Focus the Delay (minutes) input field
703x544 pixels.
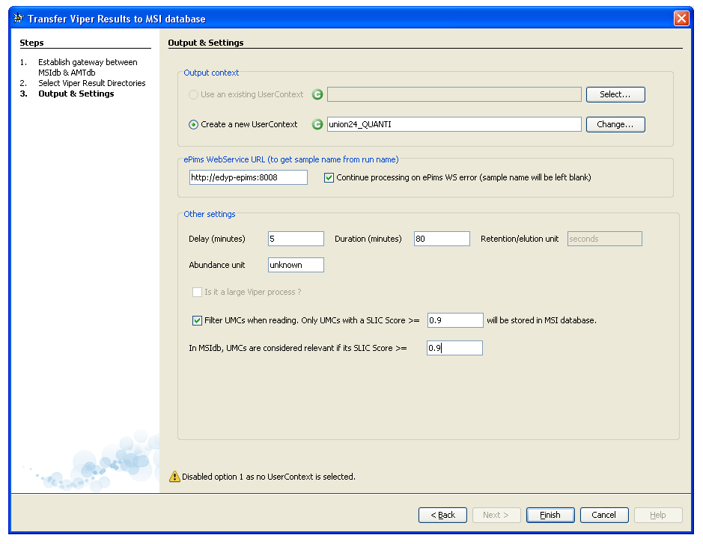click(296, 239)
